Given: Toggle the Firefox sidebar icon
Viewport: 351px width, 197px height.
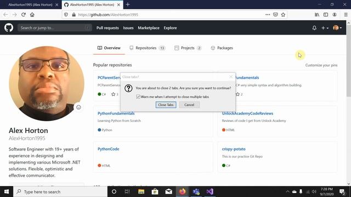Looking at the screenshot, I should [326, 15].
